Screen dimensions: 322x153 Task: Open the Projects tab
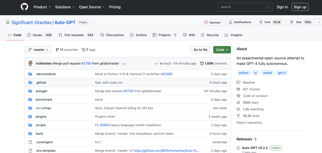(165, 35)
